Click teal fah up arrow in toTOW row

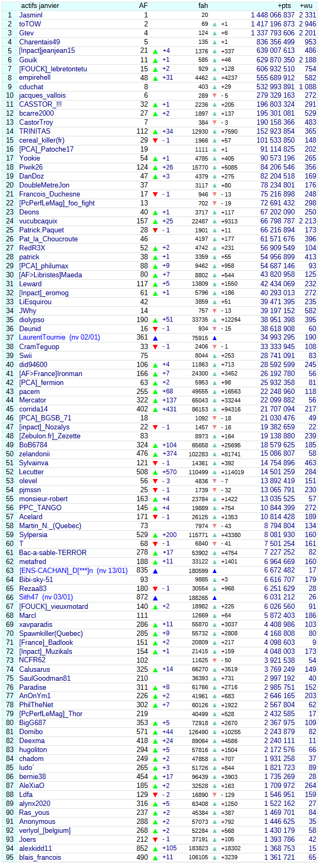coord(215,24)
